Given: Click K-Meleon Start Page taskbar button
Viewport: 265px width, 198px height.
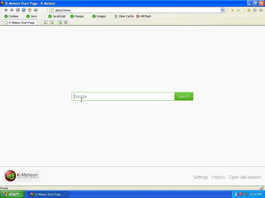Looking at the screenshot, I should [48, 194].
